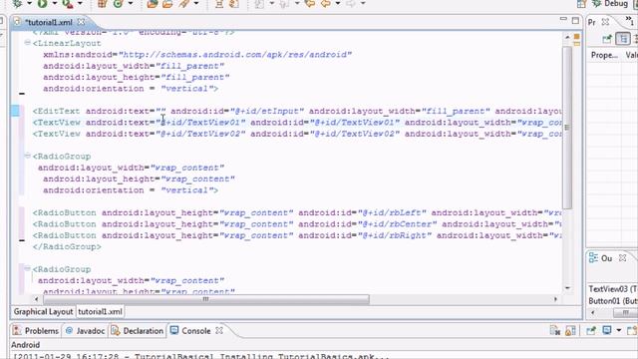The width and height of the screenshot is (638, 359).
Task: Click editor horizontal scrollbar left arrow
Action: click(x=37, y=299)
